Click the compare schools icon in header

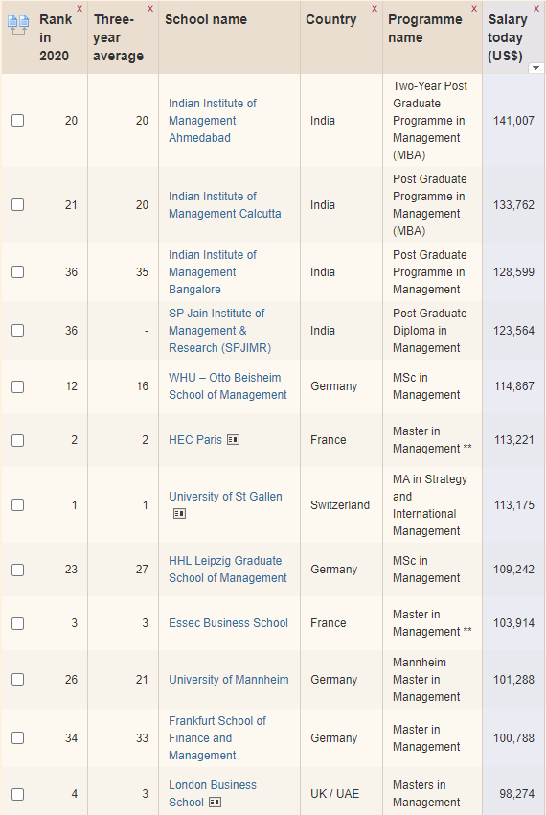18,24
